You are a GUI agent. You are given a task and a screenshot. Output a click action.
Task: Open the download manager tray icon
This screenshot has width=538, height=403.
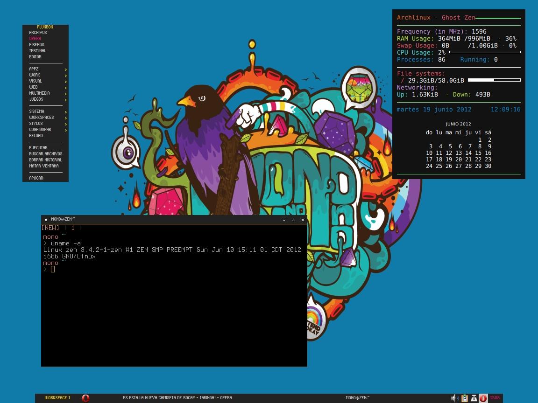[474, 398]
